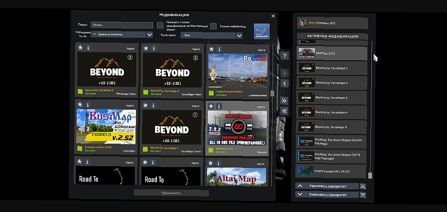Select Beyond by TerraMaps 5 in active list

pos(331,127)
